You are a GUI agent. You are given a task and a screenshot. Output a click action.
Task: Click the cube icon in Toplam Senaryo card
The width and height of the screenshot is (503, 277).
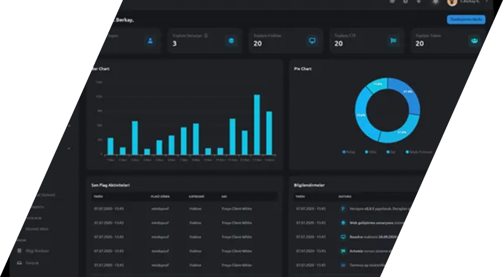pos(231,40)
